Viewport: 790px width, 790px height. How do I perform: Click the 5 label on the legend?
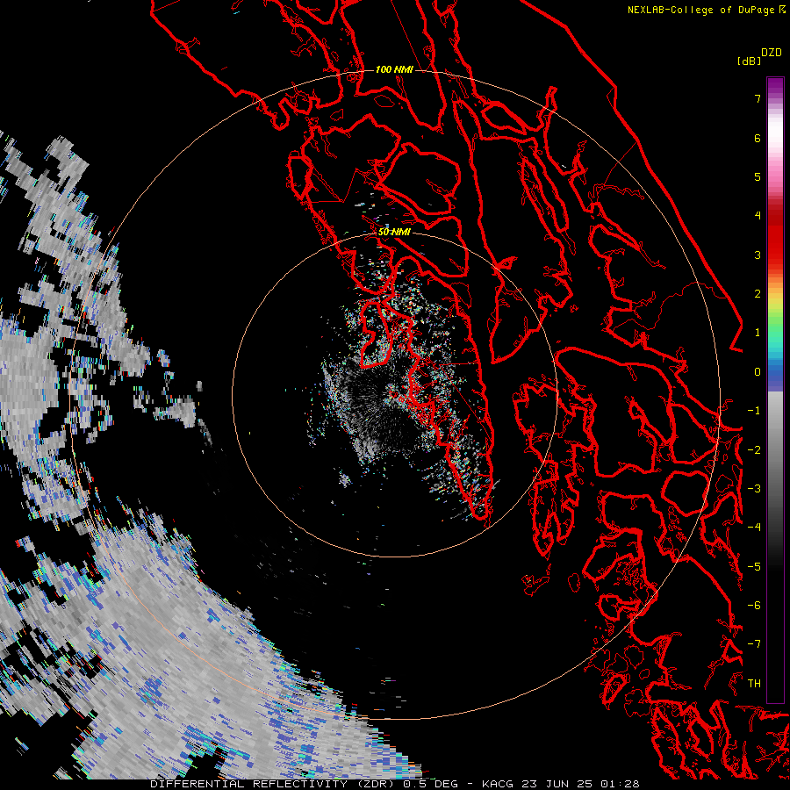click(x=758, y=176)
